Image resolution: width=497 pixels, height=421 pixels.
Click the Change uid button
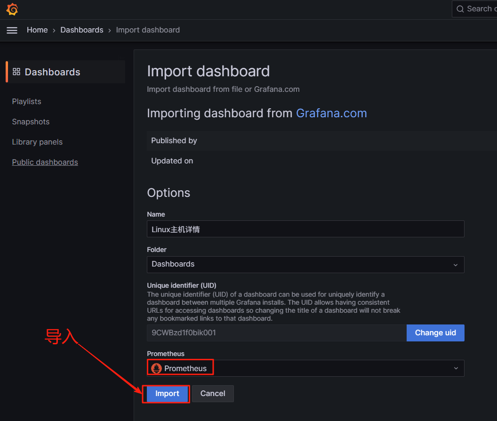[x=435, y=333]
